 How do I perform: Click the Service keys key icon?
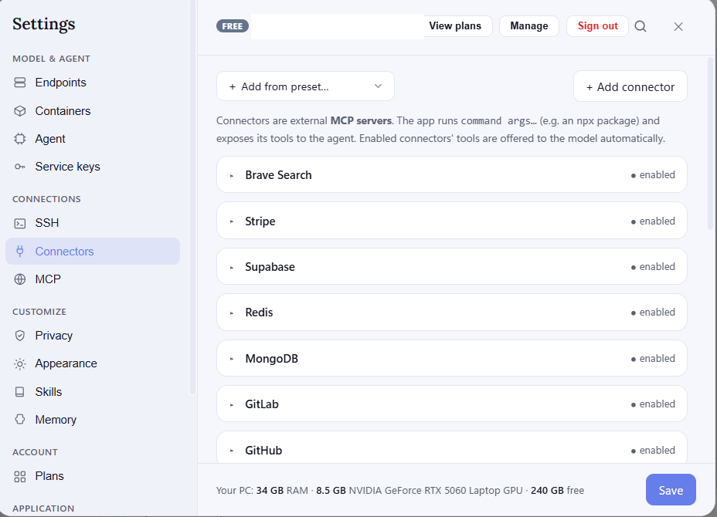(x=19, y=167)
